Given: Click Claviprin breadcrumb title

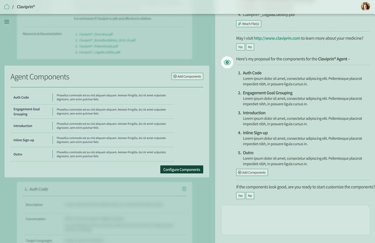Looking at the screenshot, I should 25,7.
